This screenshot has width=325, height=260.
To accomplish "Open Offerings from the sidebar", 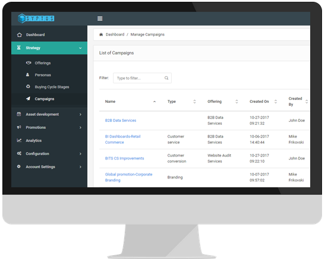I will tap(43, 63).
